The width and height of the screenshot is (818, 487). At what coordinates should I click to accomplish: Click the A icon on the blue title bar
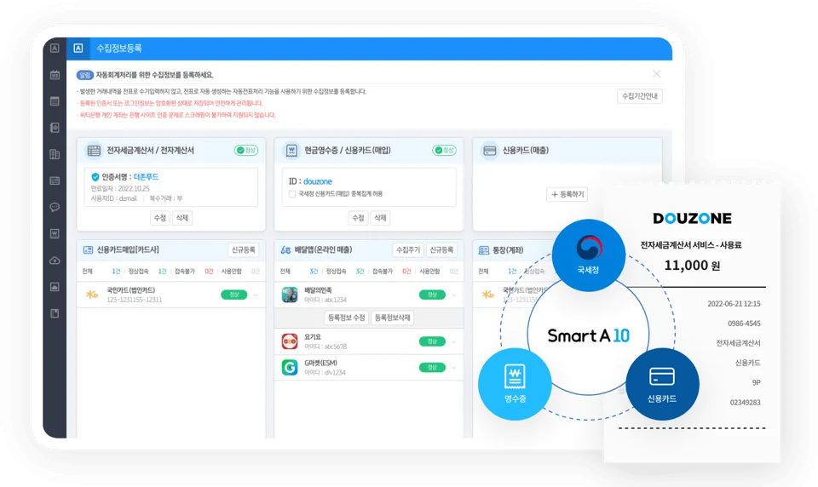tap(78, 48)
